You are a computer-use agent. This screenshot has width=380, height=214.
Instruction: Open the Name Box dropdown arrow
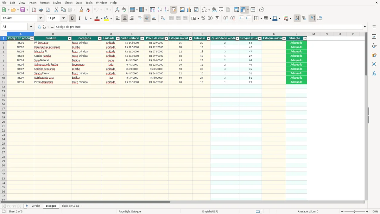pos(31,27)
